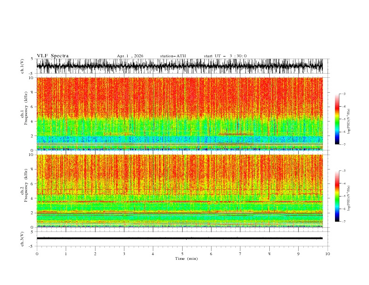Click the ch.2 PSD color scale bar

337,196
